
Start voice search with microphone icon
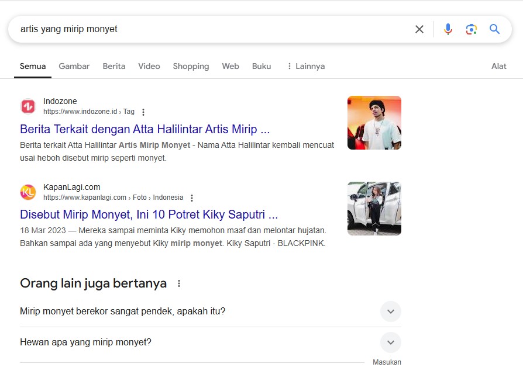448,29
